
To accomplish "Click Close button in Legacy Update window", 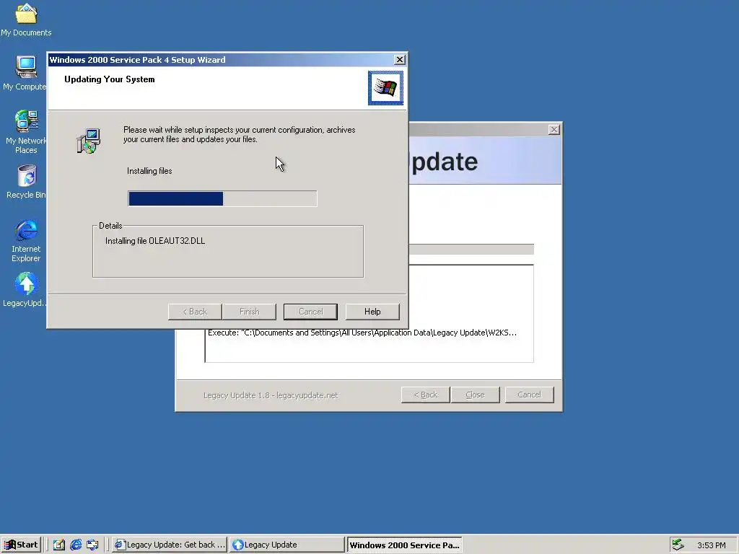I will [x=475, y=395].
